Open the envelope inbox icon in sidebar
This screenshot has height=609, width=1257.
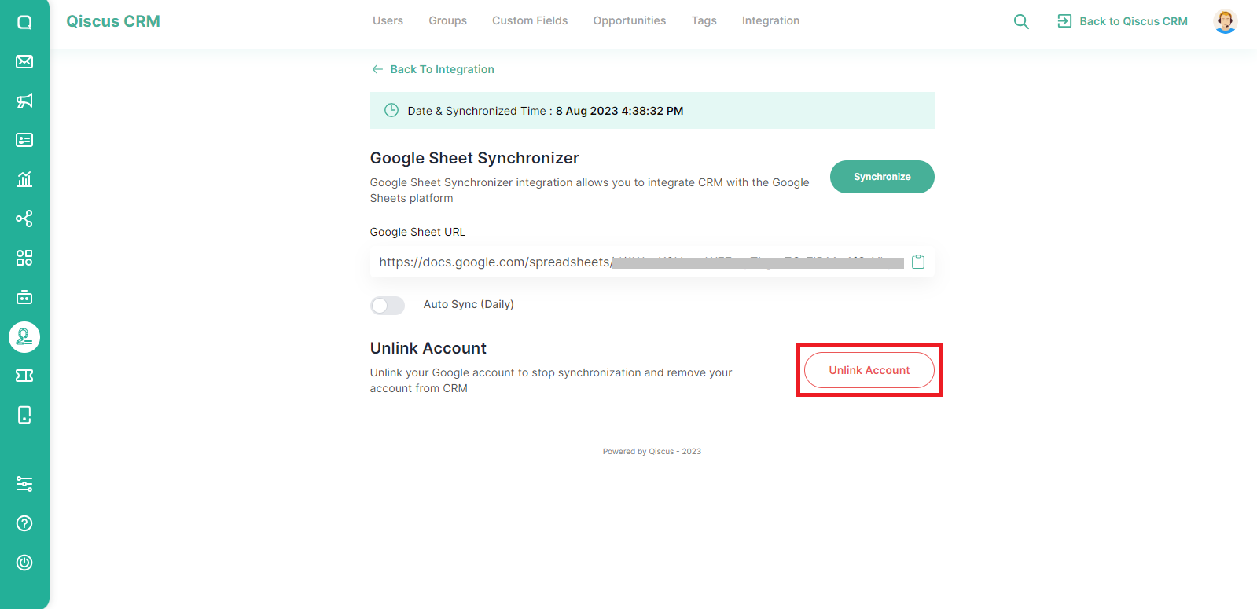[24, 61]
